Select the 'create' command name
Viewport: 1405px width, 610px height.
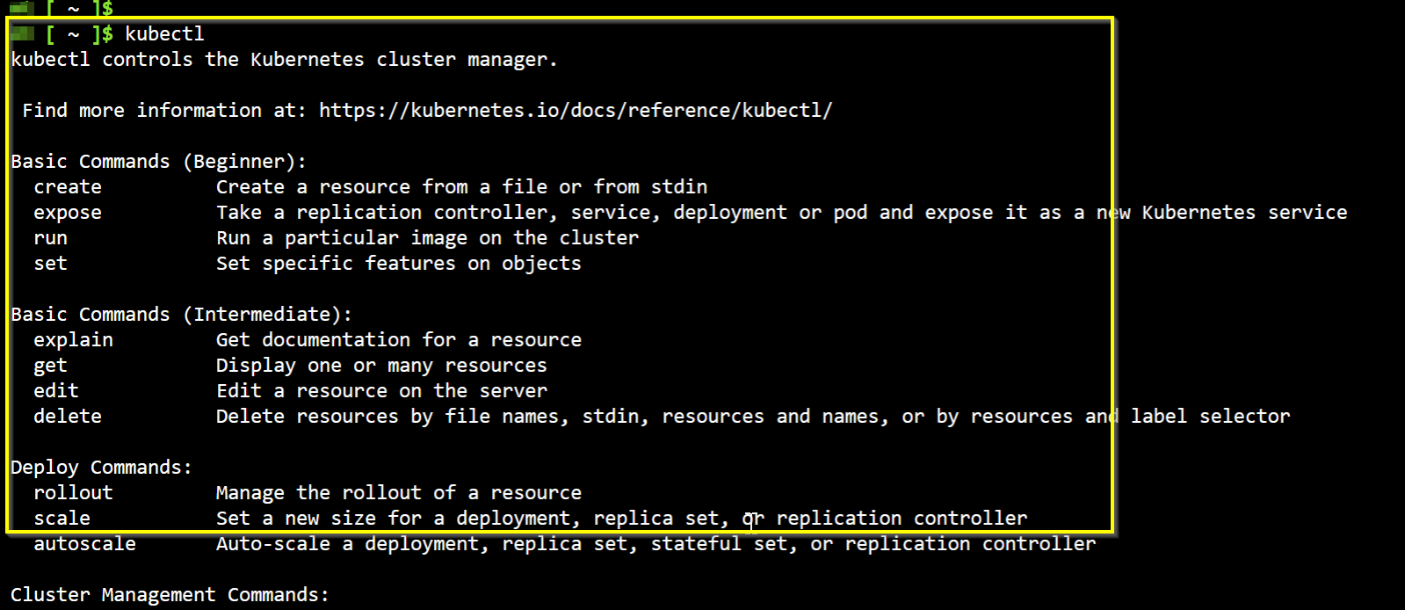point(68,187)
